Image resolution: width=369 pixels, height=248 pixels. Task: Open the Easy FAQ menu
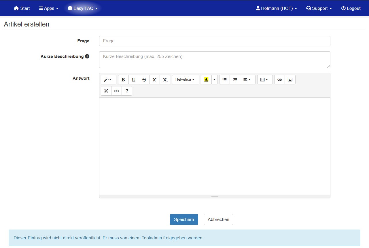tap(83, 8)
